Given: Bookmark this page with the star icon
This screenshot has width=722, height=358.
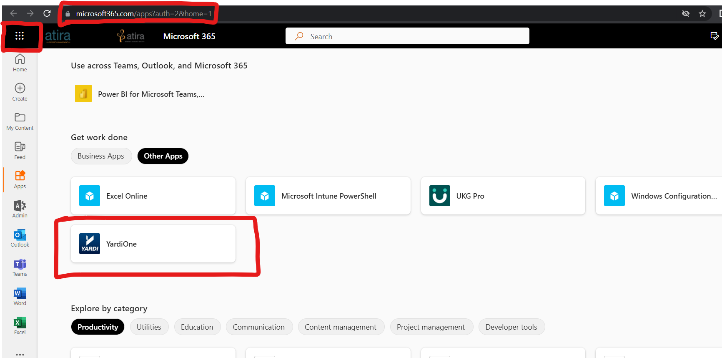Looking at the screenshot, I should click(x=702, y=14).
